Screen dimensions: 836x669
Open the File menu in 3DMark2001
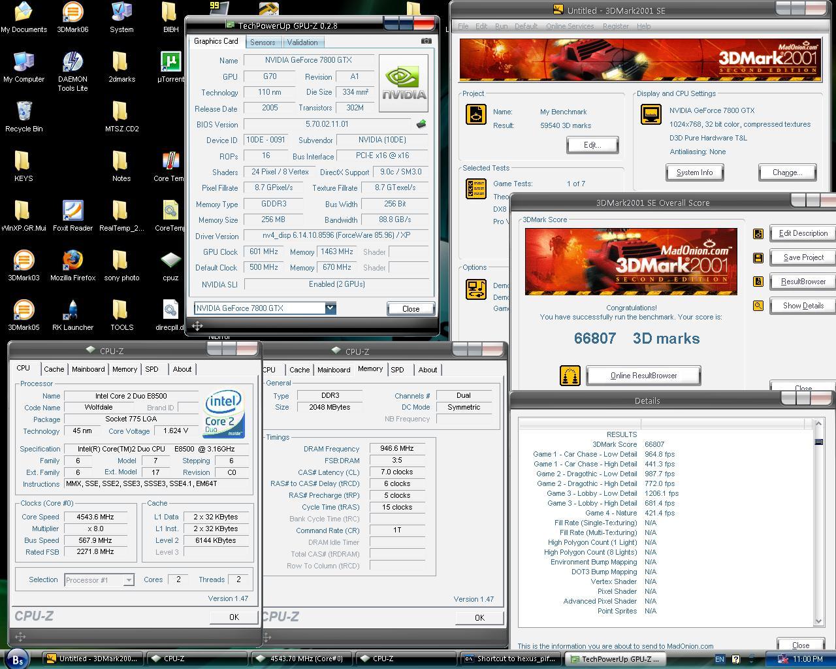click(463, 26)
